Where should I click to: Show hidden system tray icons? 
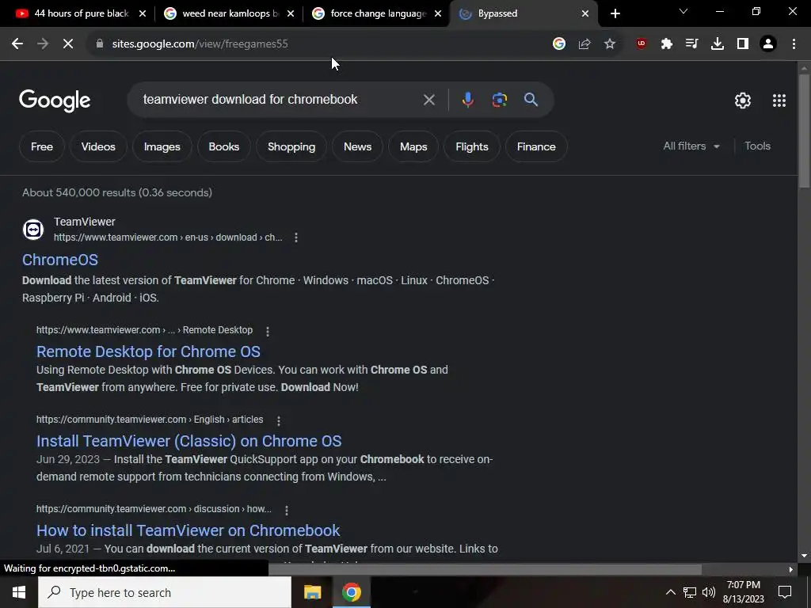coord(670,592)
